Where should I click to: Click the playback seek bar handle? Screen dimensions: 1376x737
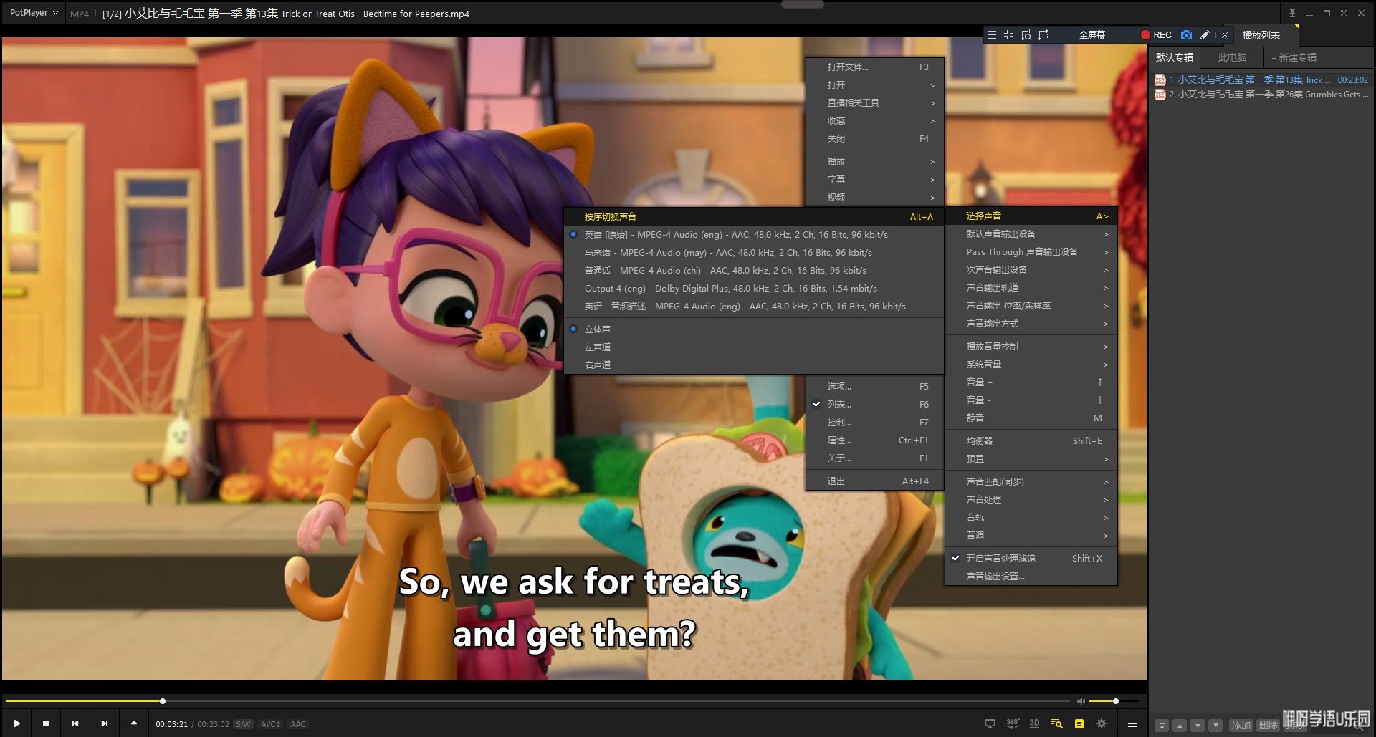(163, 701)
